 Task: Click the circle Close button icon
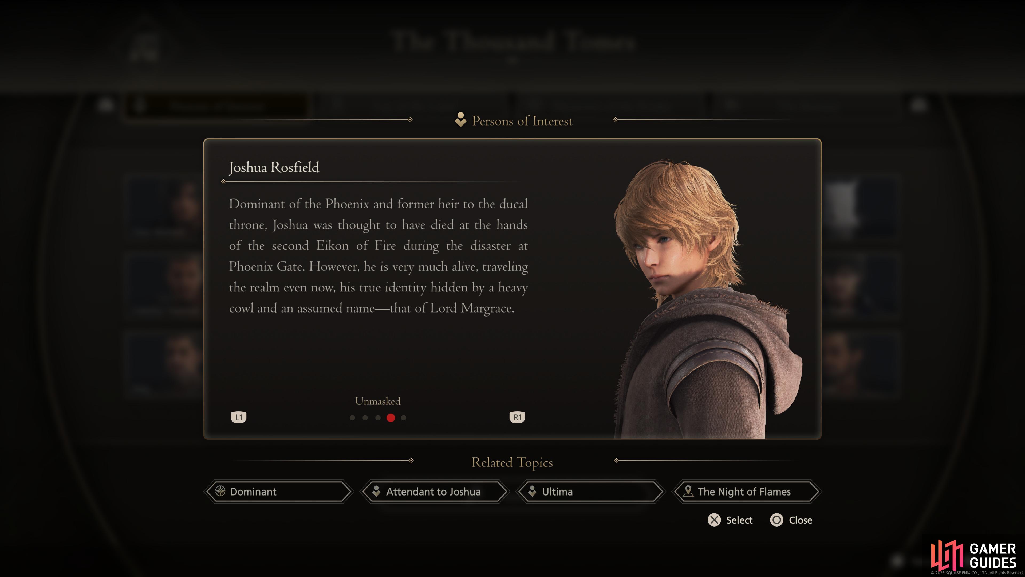776,520
